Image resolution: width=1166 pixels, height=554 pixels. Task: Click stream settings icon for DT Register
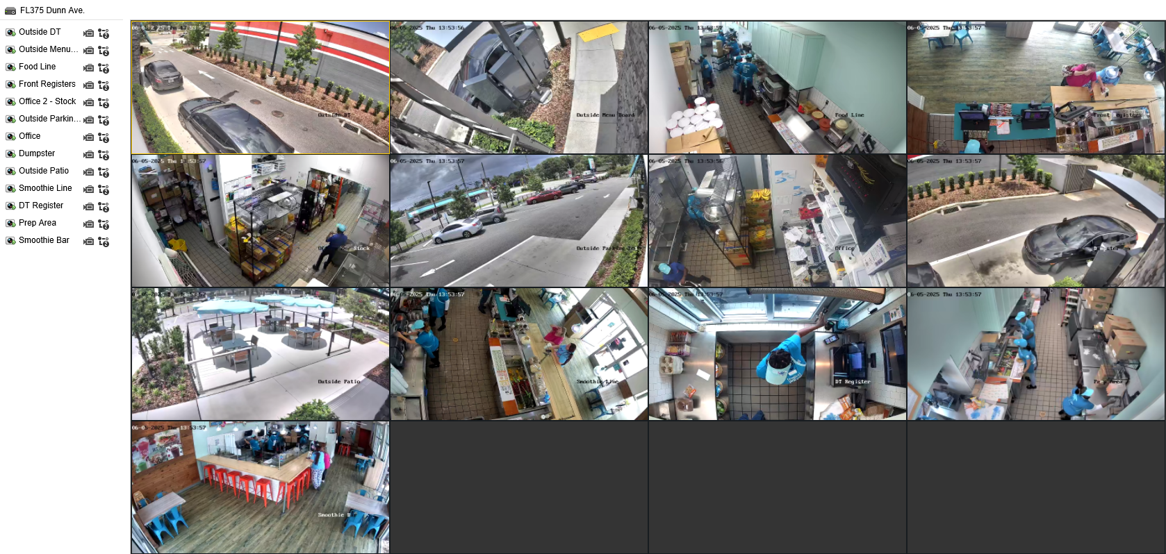(x=104, y=207)
